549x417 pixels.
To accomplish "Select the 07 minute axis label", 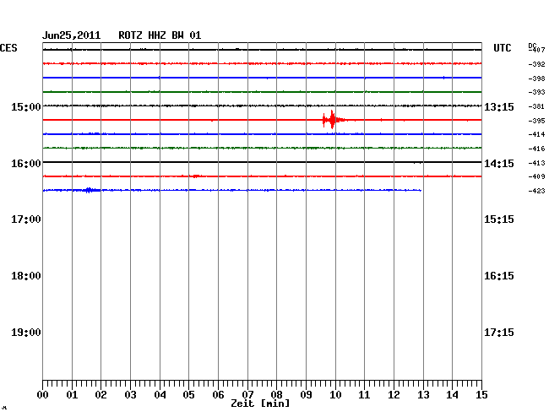I will click(x=247, y=394).
